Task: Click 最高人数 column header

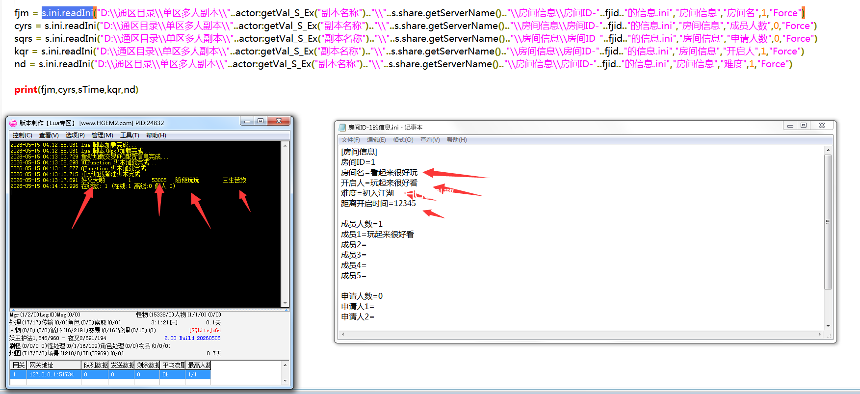Action: [x=199, y=365]
